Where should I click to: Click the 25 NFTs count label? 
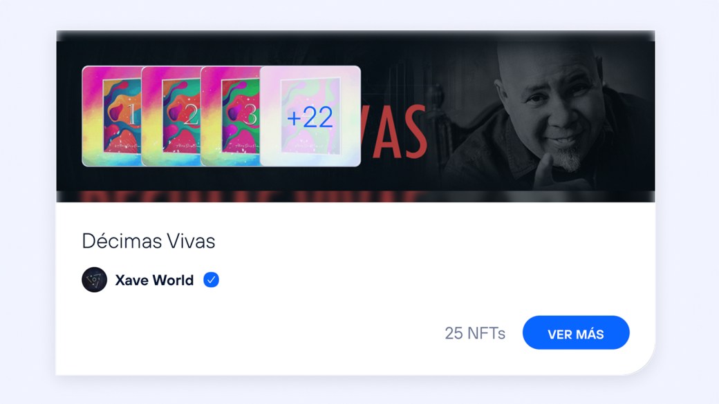(475, 333)
